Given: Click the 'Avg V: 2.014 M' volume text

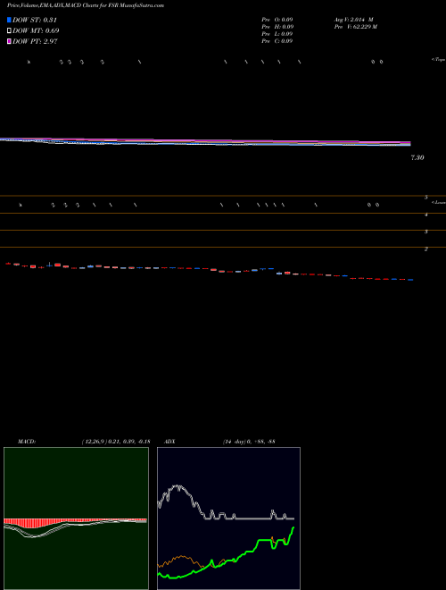Looking at the screenshot, I should click(x=353, y=20).
